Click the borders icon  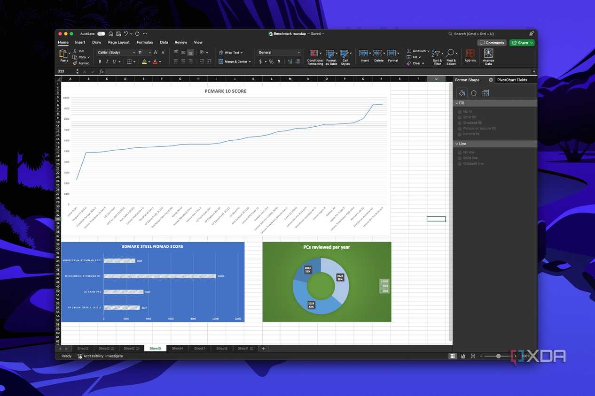click(x=129, y=61)
